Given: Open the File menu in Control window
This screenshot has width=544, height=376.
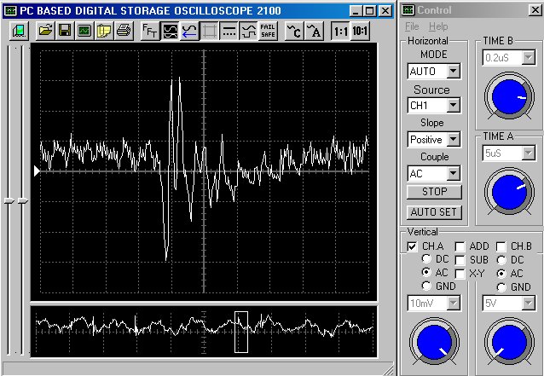Looking at the screenshot, I should point(412,27).
